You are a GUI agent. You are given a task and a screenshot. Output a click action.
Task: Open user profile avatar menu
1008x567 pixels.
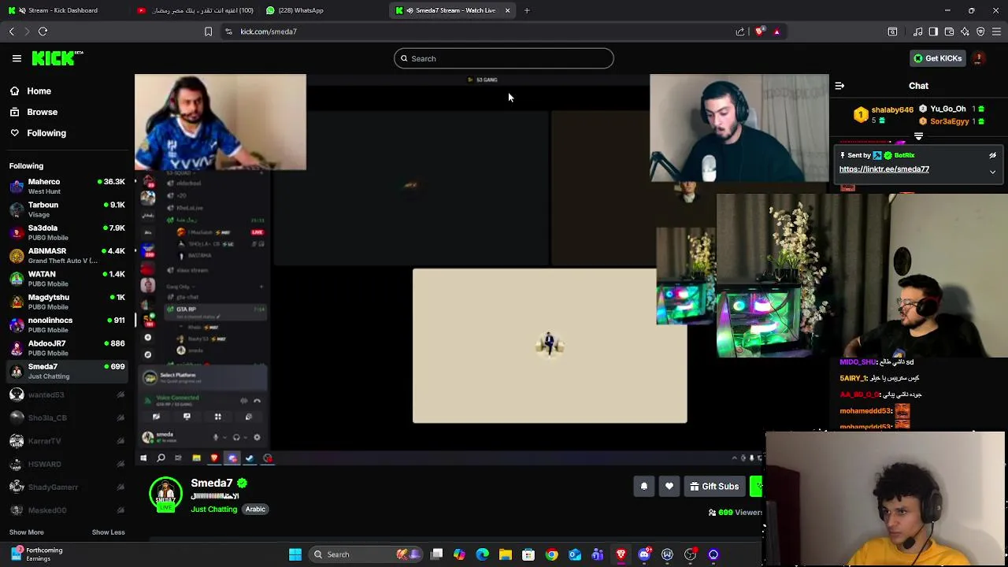[x=978, y=58]
